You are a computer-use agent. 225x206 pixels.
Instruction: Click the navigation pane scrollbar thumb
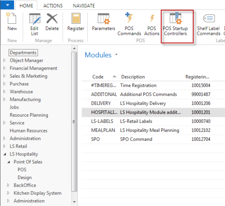tap(74, 122)
